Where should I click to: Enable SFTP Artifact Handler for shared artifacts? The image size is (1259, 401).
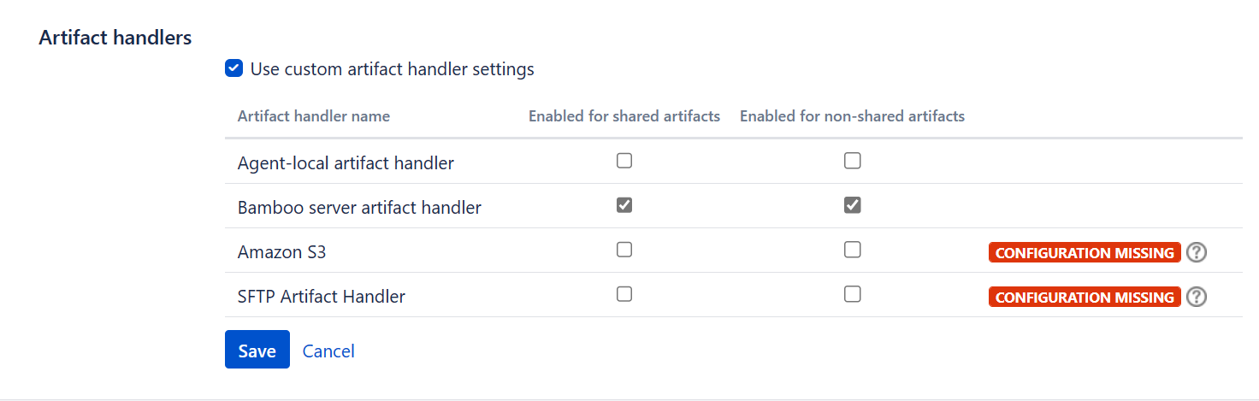point(624,294)
